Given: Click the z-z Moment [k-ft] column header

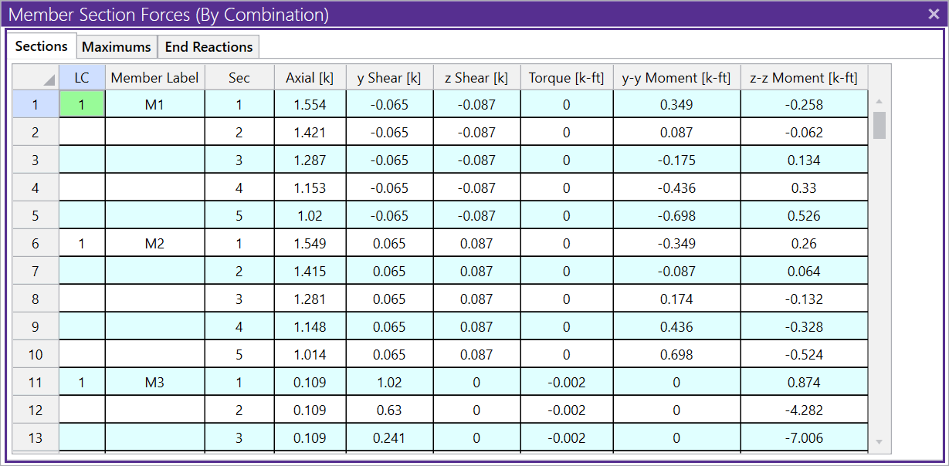Looking at the screenshot, I should click(804, 78).
